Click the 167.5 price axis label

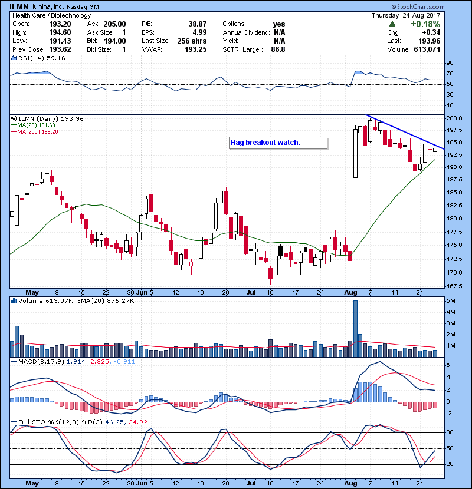(x=454, y=286)
